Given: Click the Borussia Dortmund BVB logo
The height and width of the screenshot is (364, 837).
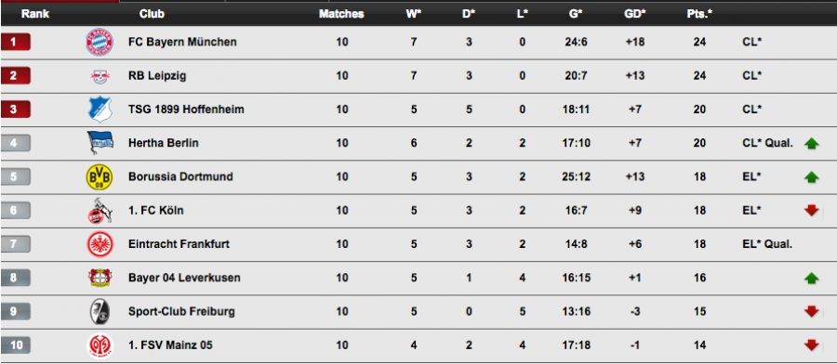Looking at the screenshot, I should click(x=100, y=177).
